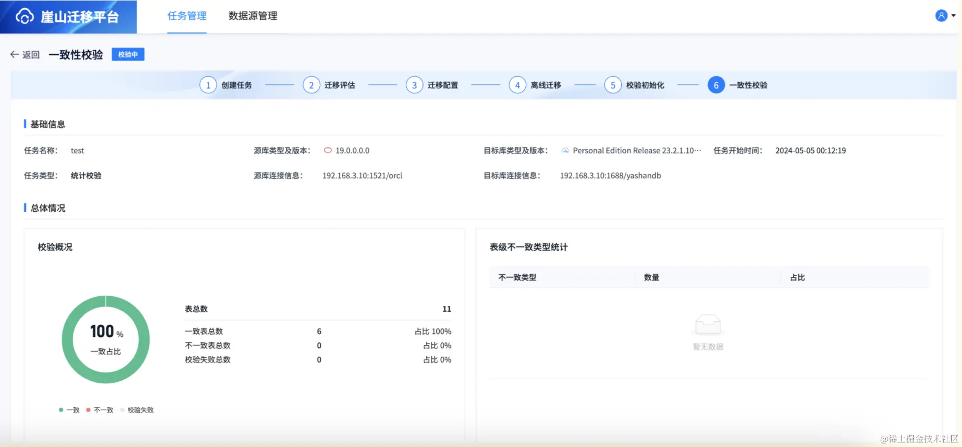Click target connection 192.168.3.10:1688/yashandb
The width and height of the screenshot is (962, 447).
tap(610, 175)
